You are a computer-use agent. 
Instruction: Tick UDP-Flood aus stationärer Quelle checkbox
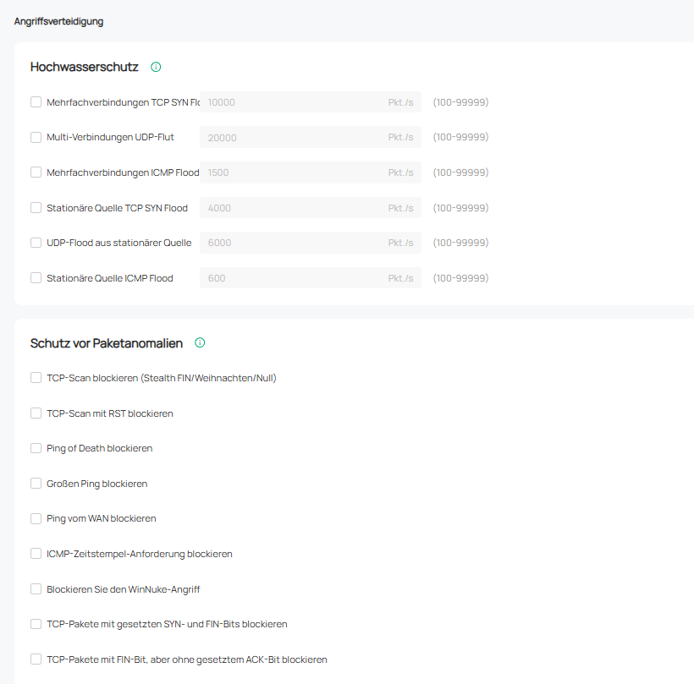pyautogui.click(x=36, y=243)
